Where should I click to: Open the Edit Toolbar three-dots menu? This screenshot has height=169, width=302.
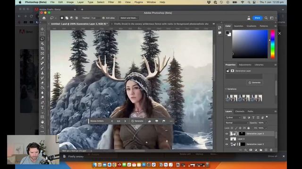(42, 131)
